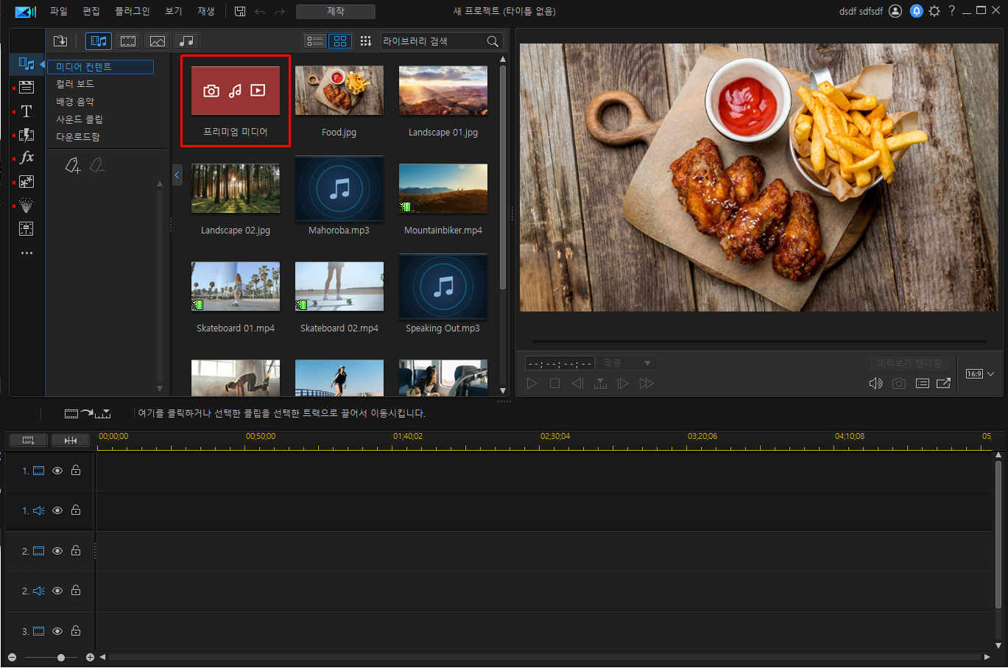Take a snapshot with the camera icon
The height and width of the screenshot is (668, 1008).
click(x=899, y=384)
